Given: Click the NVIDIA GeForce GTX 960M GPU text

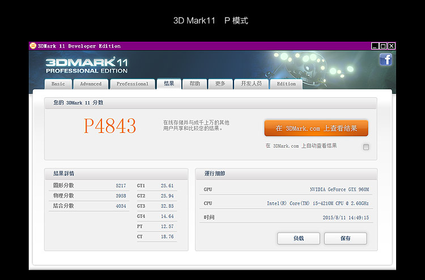Looking at the screenshot, I should click(339, 189).
